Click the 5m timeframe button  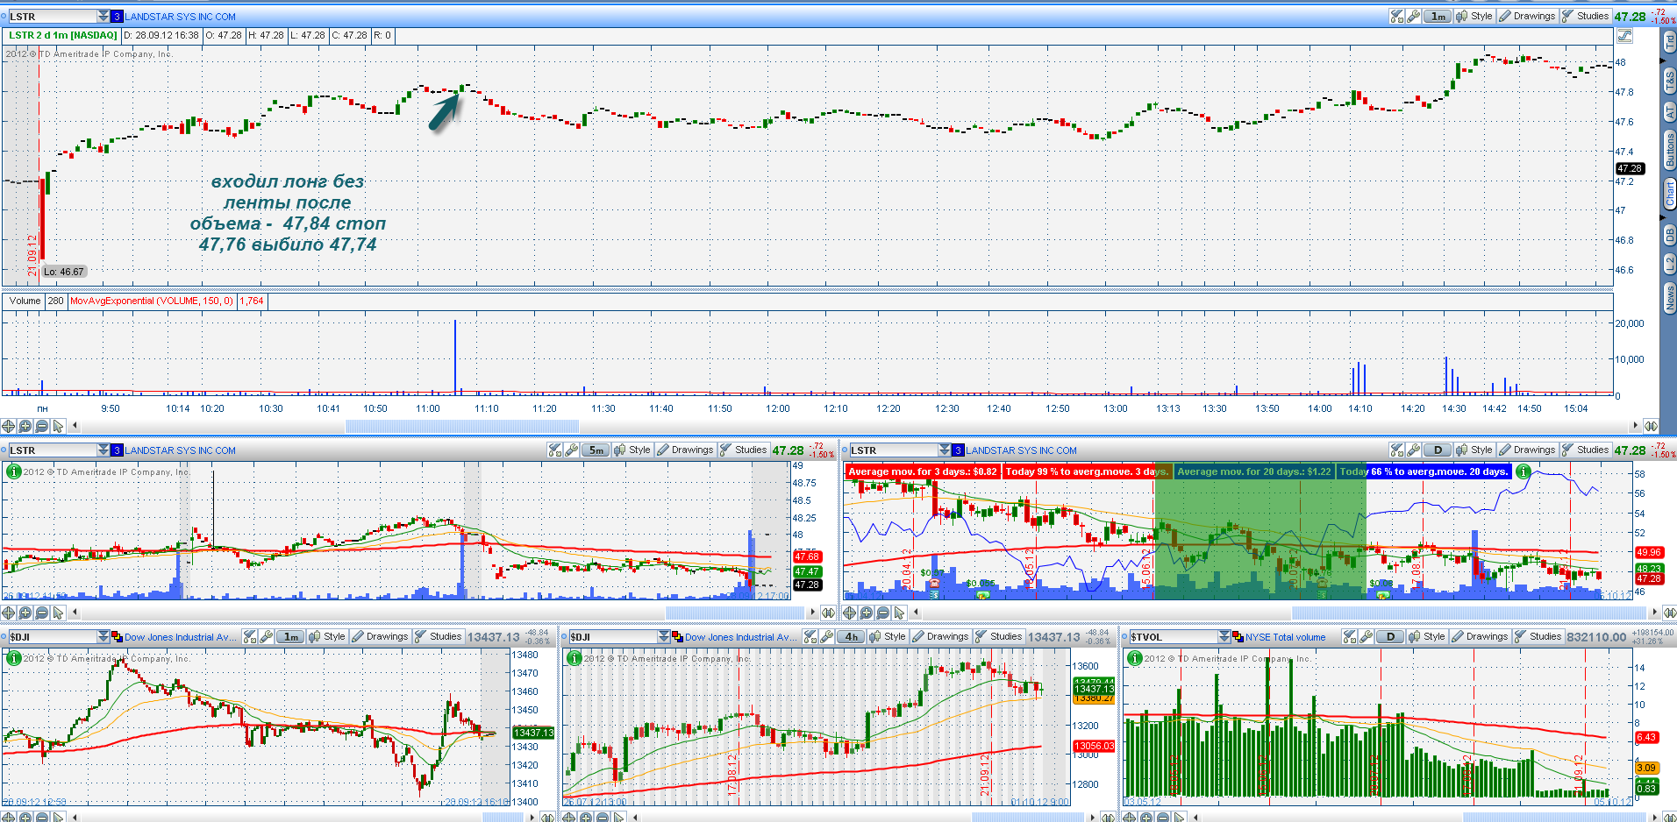pos(596,450)
